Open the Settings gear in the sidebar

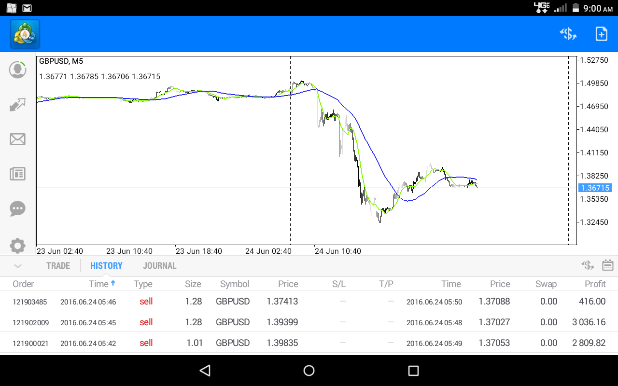coord(17,246)
